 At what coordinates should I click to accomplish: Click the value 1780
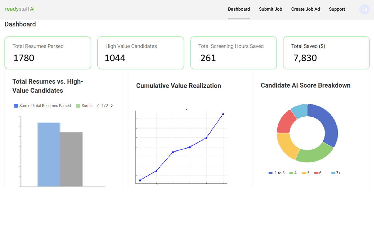coord(24,58)
